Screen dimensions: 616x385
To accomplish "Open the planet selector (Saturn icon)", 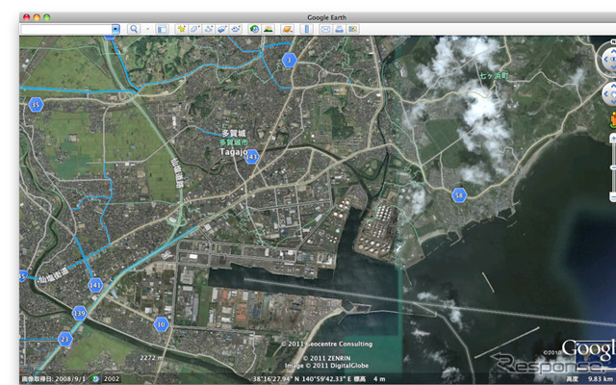I will click(x=288, y=29).
